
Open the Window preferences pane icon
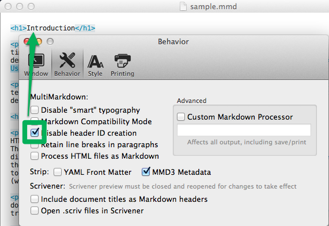[36, 60]
